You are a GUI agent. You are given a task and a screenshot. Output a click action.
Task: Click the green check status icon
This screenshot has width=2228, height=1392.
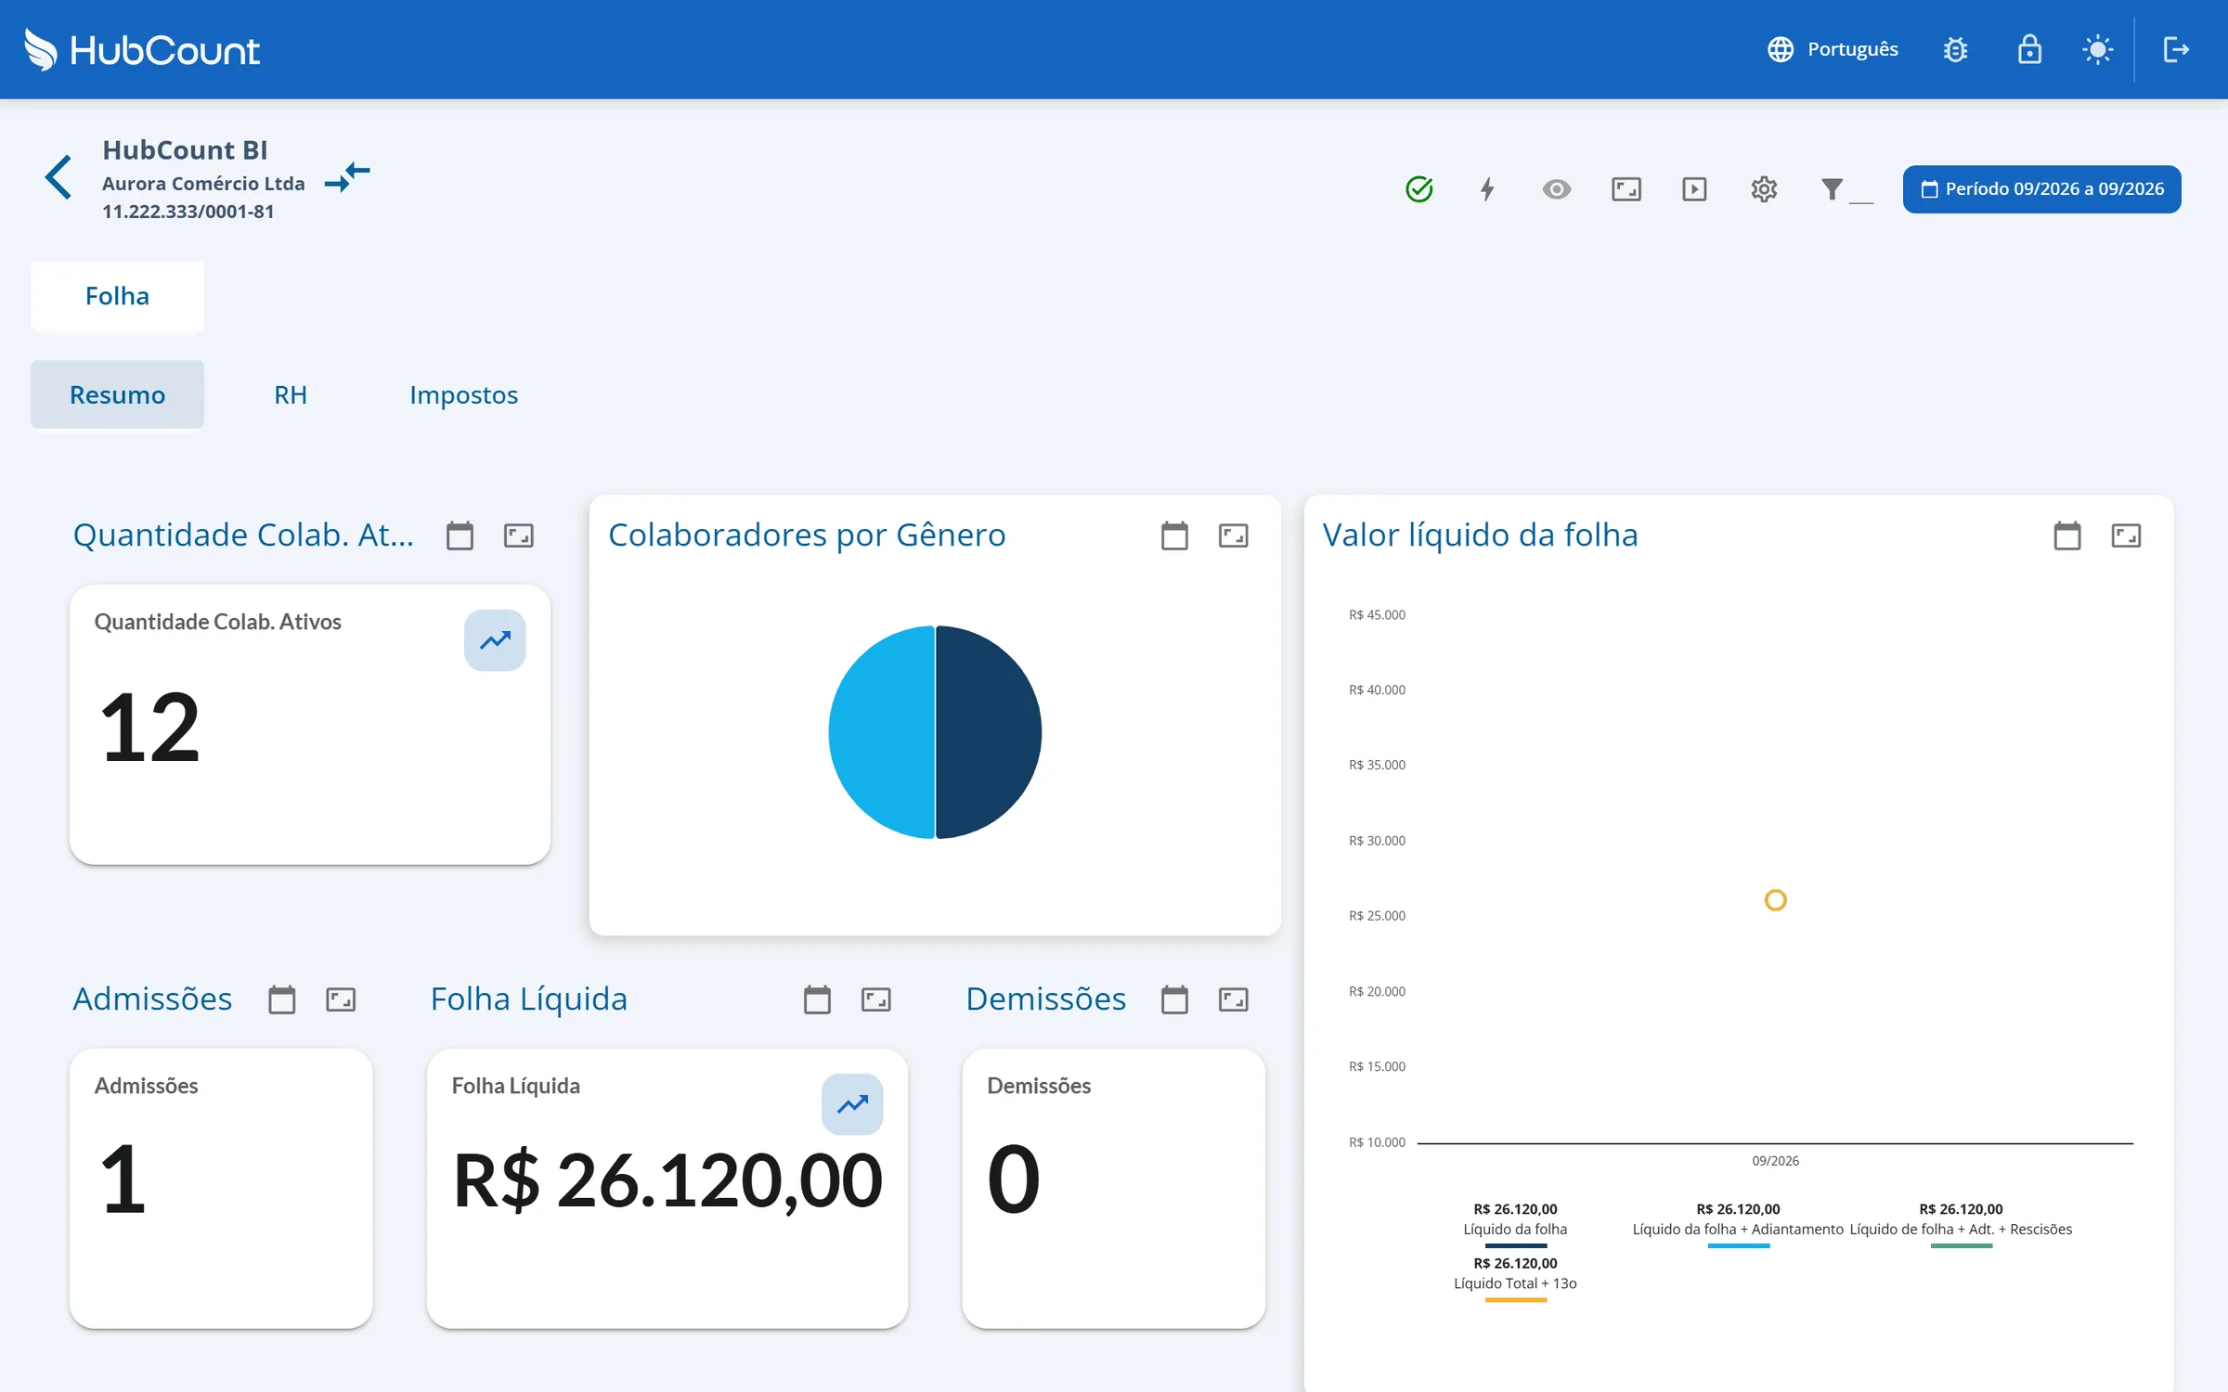pos(1419,189)
